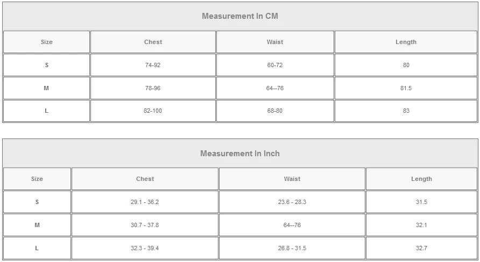The image size is (480, 262).
Task: Select the Waist header in CM table
Action: pyautogui.click(x=275, y=42)
